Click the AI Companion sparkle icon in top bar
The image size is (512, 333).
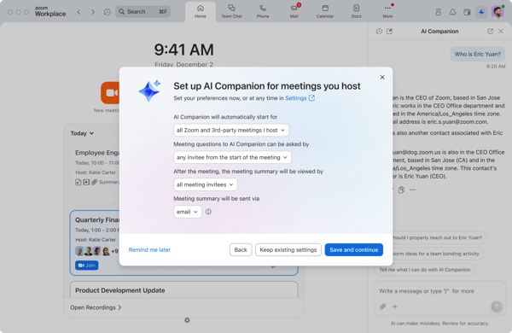pos(481,12)
